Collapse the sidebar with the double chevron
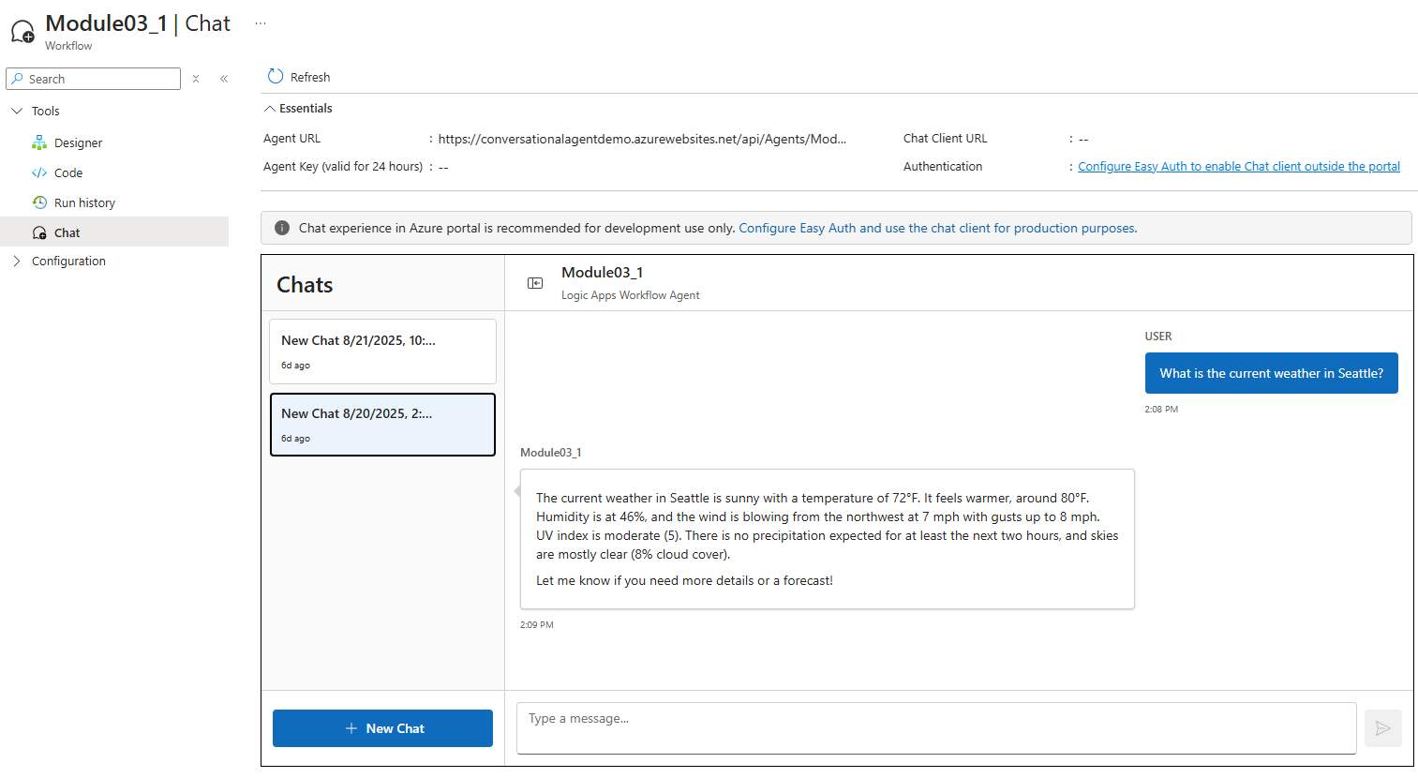The height and width of the screenshot is (778, 1418). pyautogui.click(x=223, y=79)
